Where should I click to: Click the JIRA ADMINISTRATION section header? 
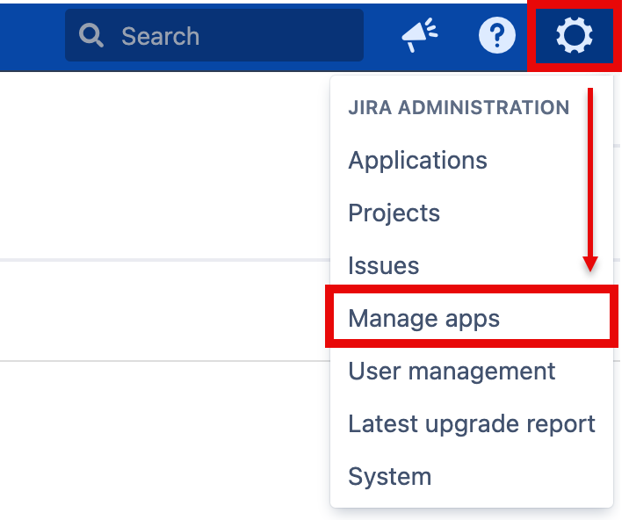(x=459, y=108)
